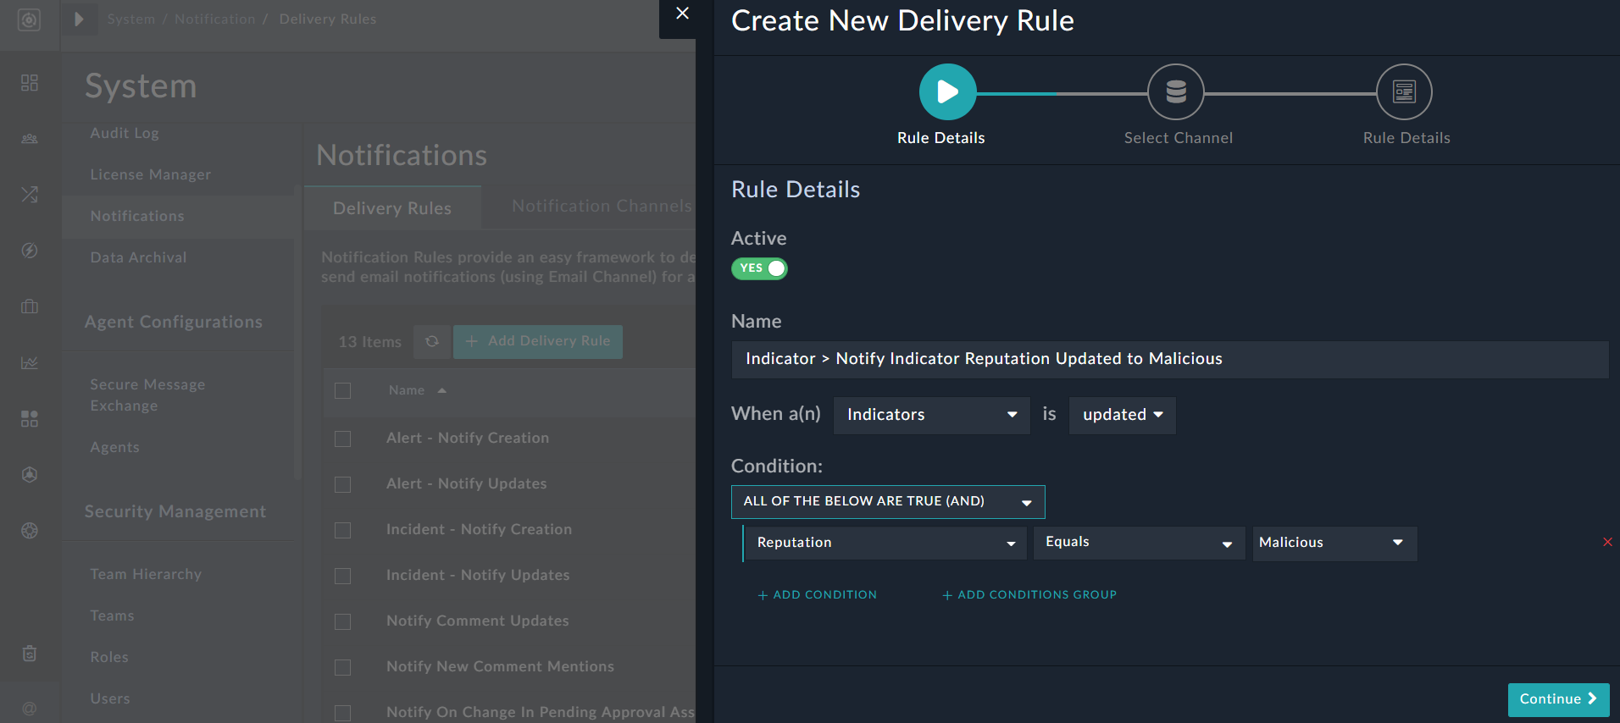Open the Equals operator dropdown

[x=1139, y=543]
